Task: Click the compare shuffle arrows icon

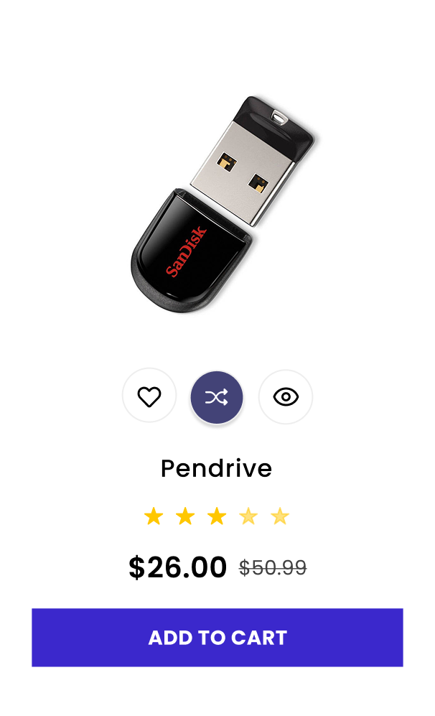Action: tap(217, 397)
